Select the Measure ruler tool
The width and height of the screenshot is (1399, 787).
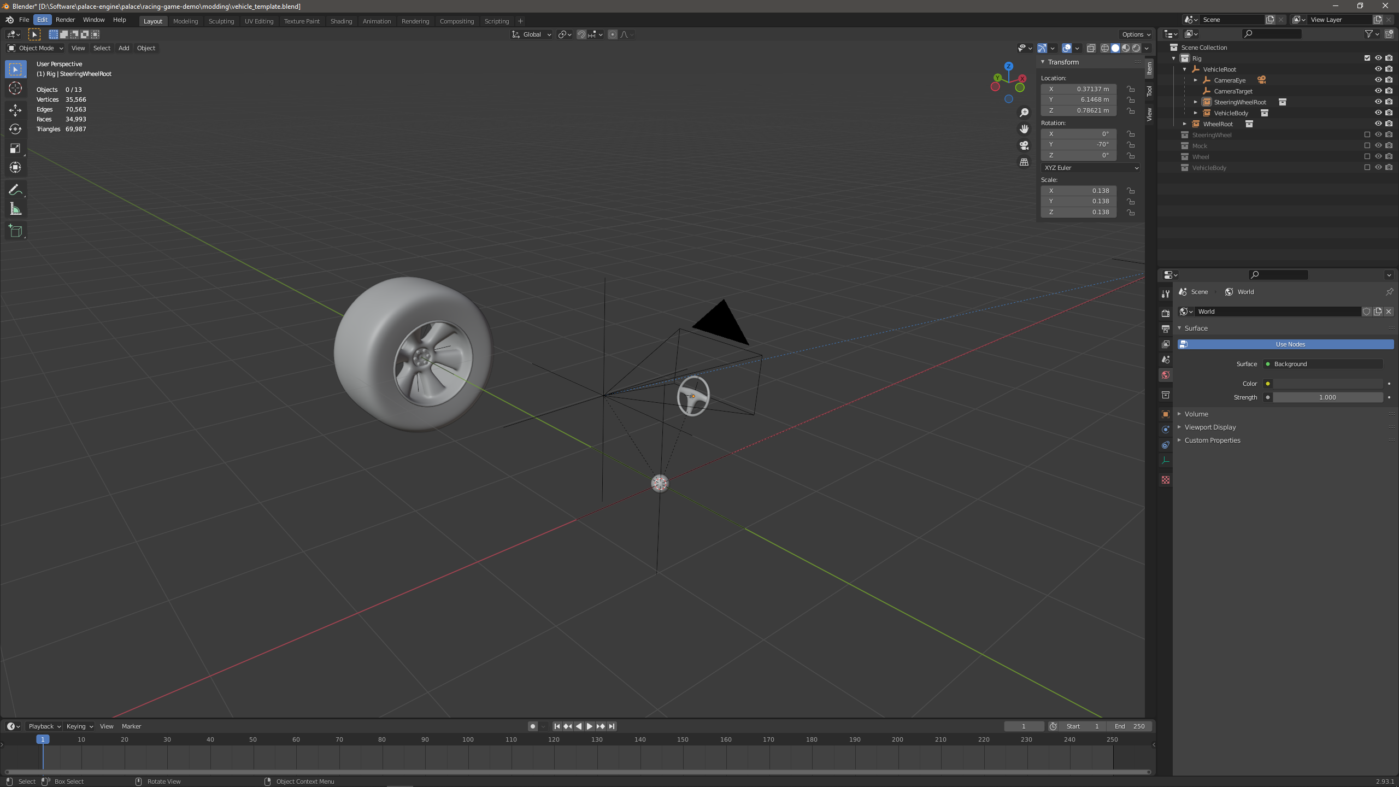pyautogui.click(x=15, y=209)
